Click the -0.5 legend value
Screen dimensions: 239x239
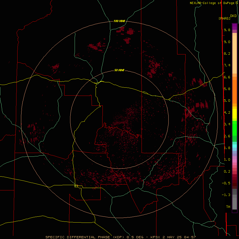(226, 183)
